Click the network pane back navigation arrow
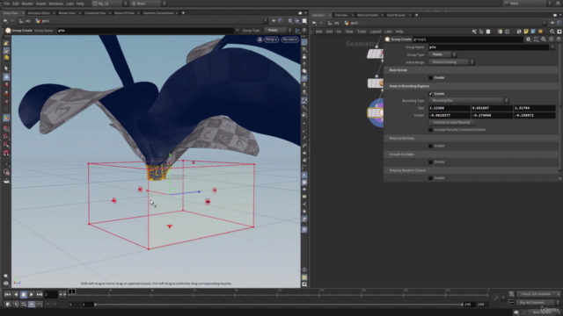This screenshot has height=316, width=563. pyautogui.click(x=314, y=23)
